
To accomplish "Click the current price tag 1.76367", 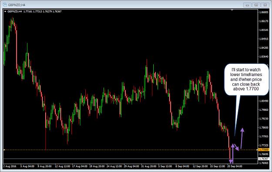I will point(264,159).
